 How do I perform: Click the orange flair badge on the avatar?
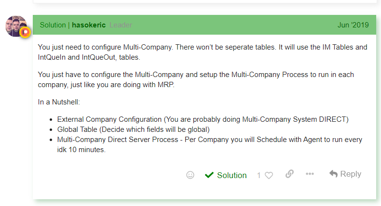pyautogui.click(x=25, y=32)
